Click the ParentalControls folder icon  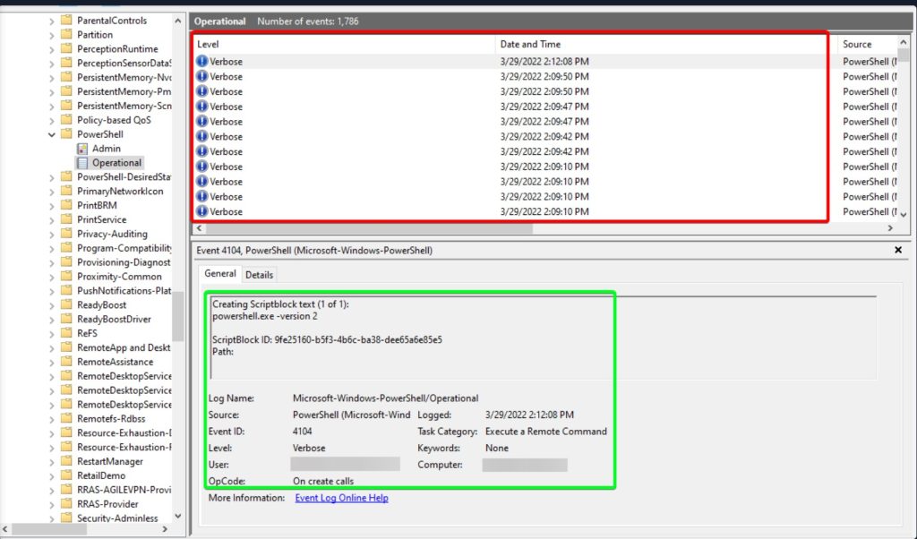coord(66,21)
